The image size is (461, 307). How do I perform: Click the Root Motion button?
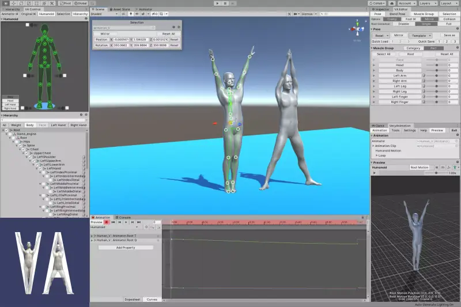click(420, 168)
